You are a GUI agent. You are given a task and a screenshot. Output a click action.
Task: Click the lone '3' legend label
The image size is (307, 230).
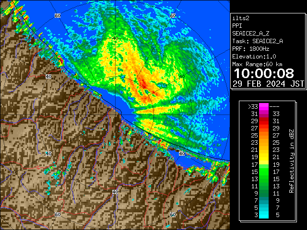click(x=256, y=215)
